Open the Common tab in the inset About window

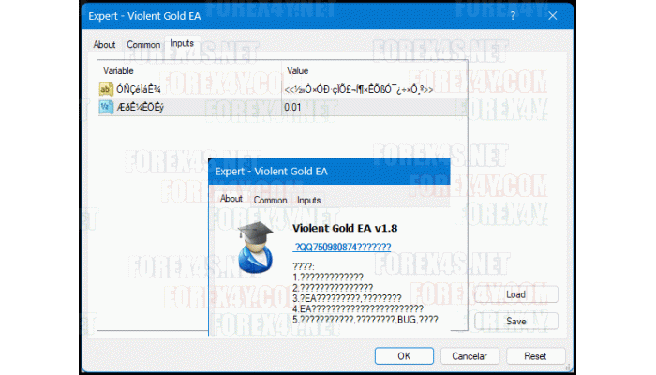point(270,200)
